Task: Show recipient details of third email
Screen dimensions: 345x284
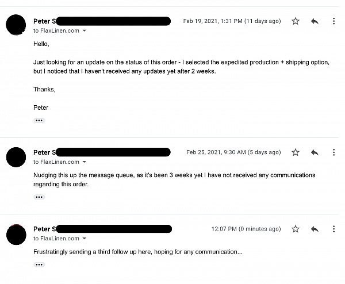Action: (x=85, y=239)
